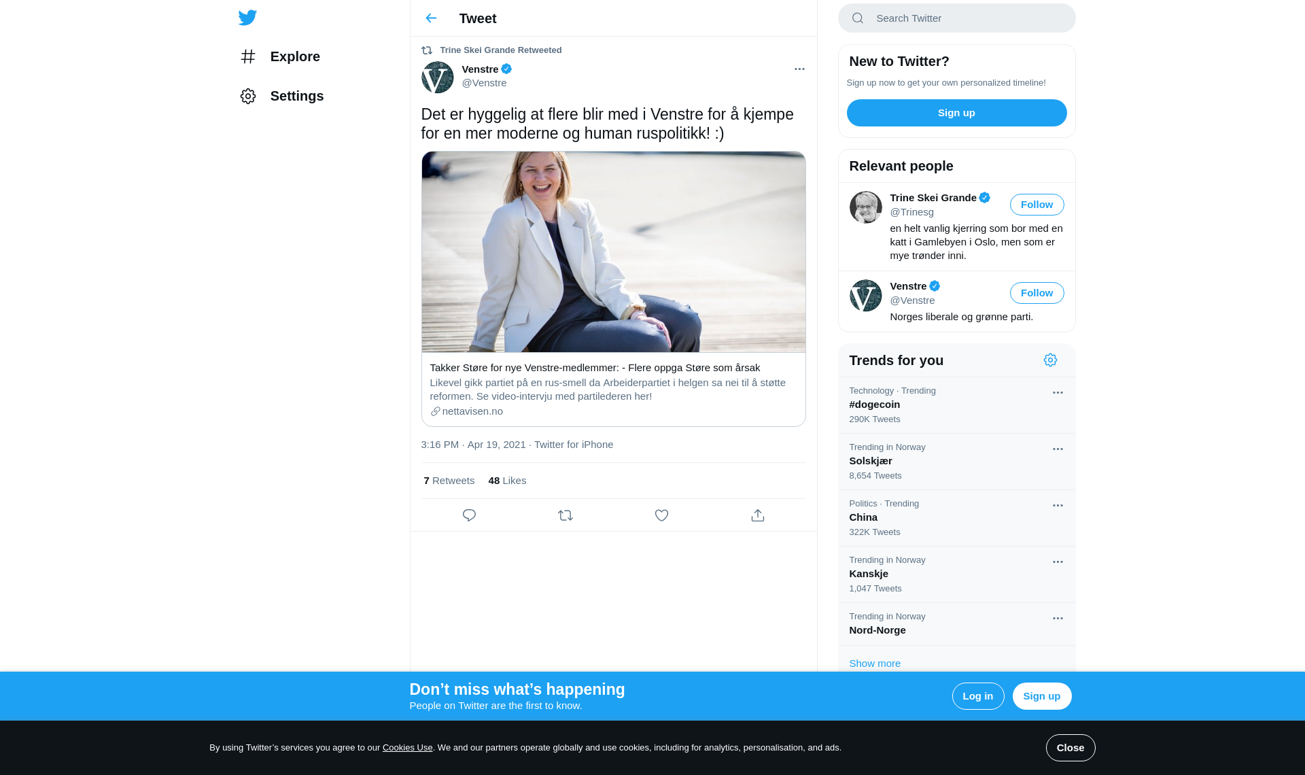The width and height of the screenshot is (1305, 775).
Task: Click @Venstre handle in Relevant people
Action: point(912,300)
